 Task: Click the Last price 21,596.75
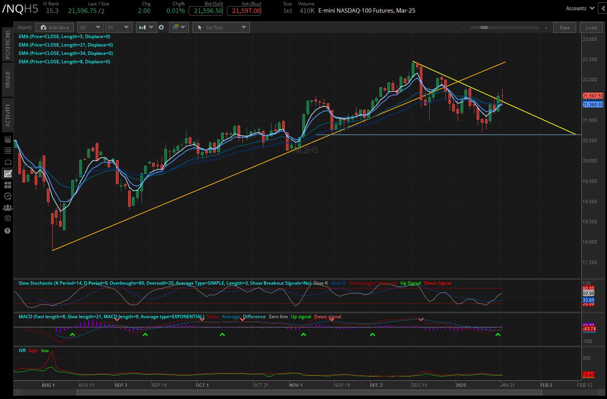coord(82,11)
